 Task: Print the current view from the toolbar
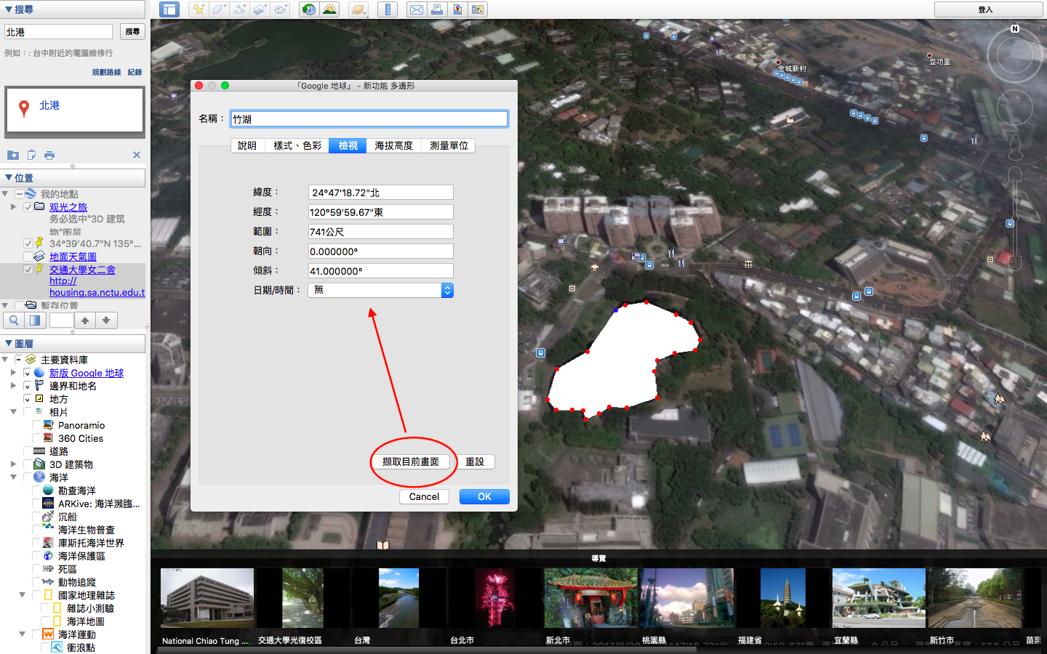click(x=437, y=9)
